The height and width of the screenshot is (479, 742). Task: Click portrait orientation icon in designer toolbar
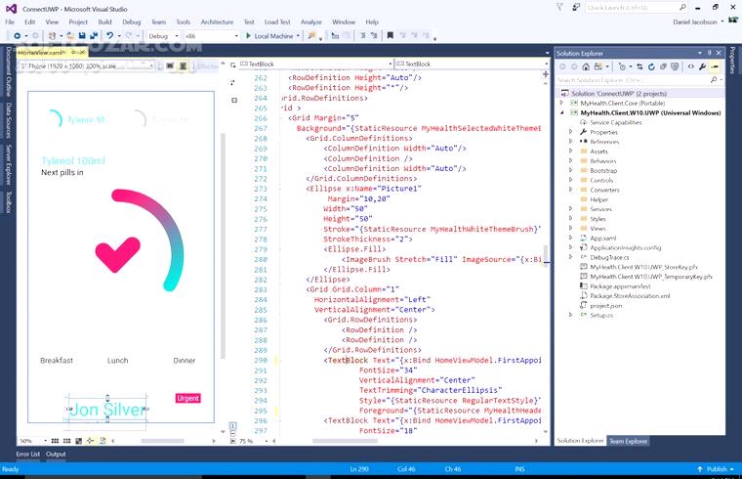184,66
